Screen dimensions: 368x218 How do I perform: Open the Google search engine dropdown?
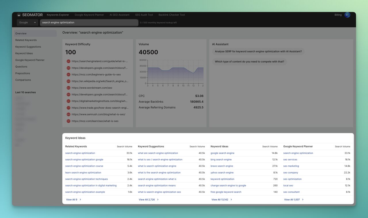tap(27, 22)
